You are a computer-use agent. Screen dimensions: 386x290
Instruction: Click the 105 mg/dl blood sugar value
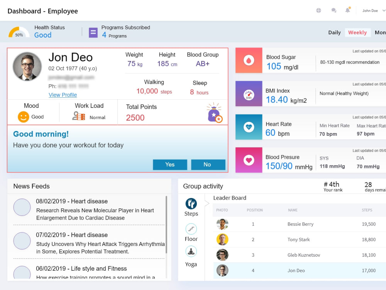(283, 67)
